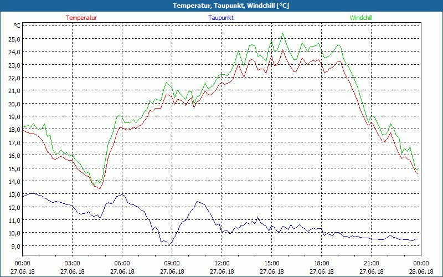Click the blue Taupunkt curve's lowest point
The width and height of the screenshot is (443, 277).
point(171,244)
